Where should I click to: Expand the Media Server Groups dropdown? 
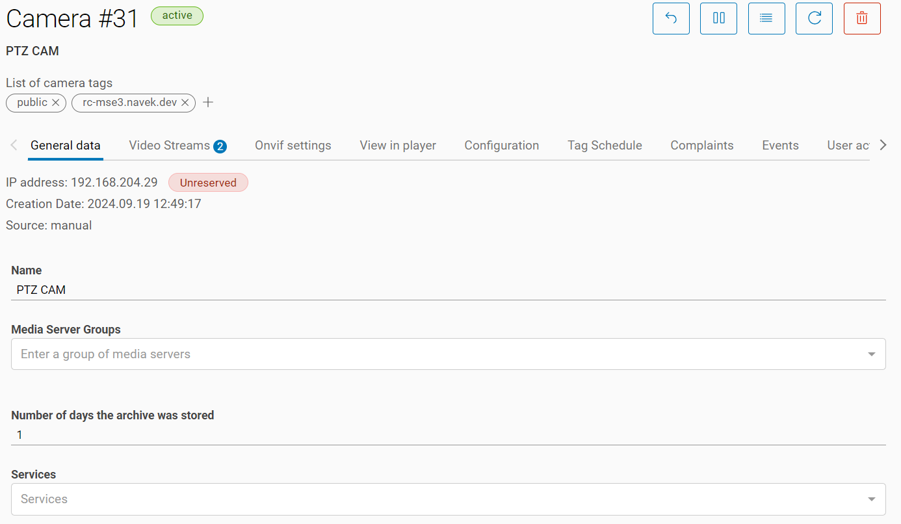pos(871,354)
